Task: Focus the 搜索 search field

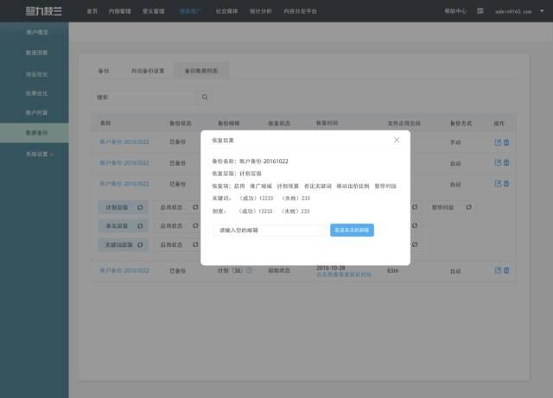Action: click(x=146, y=98)
